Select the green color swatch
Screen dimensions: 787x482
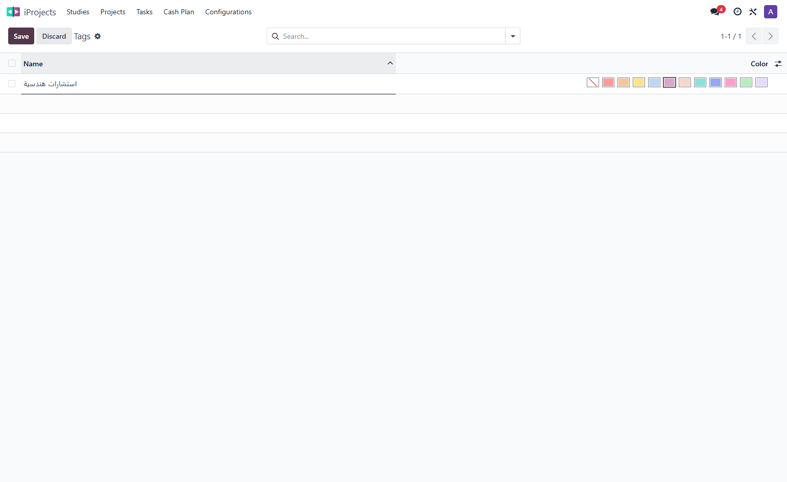pos(746,83)
